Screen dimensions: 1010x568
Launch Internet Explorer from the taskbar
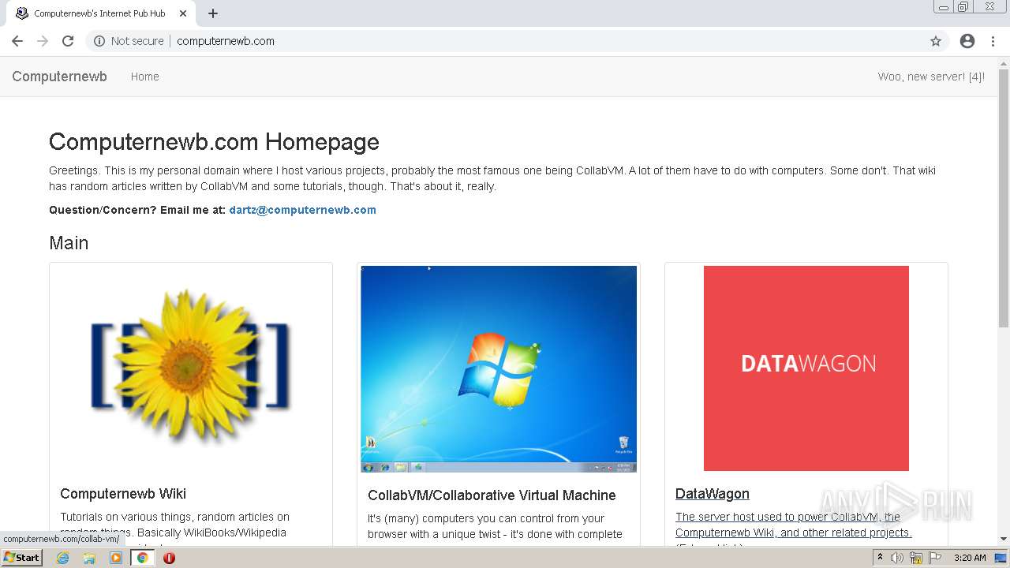(x=62, y=558)
